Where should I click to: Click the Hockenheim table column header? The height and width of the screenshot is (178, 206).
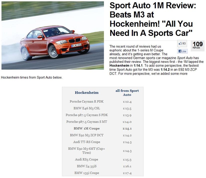point(87,93)
